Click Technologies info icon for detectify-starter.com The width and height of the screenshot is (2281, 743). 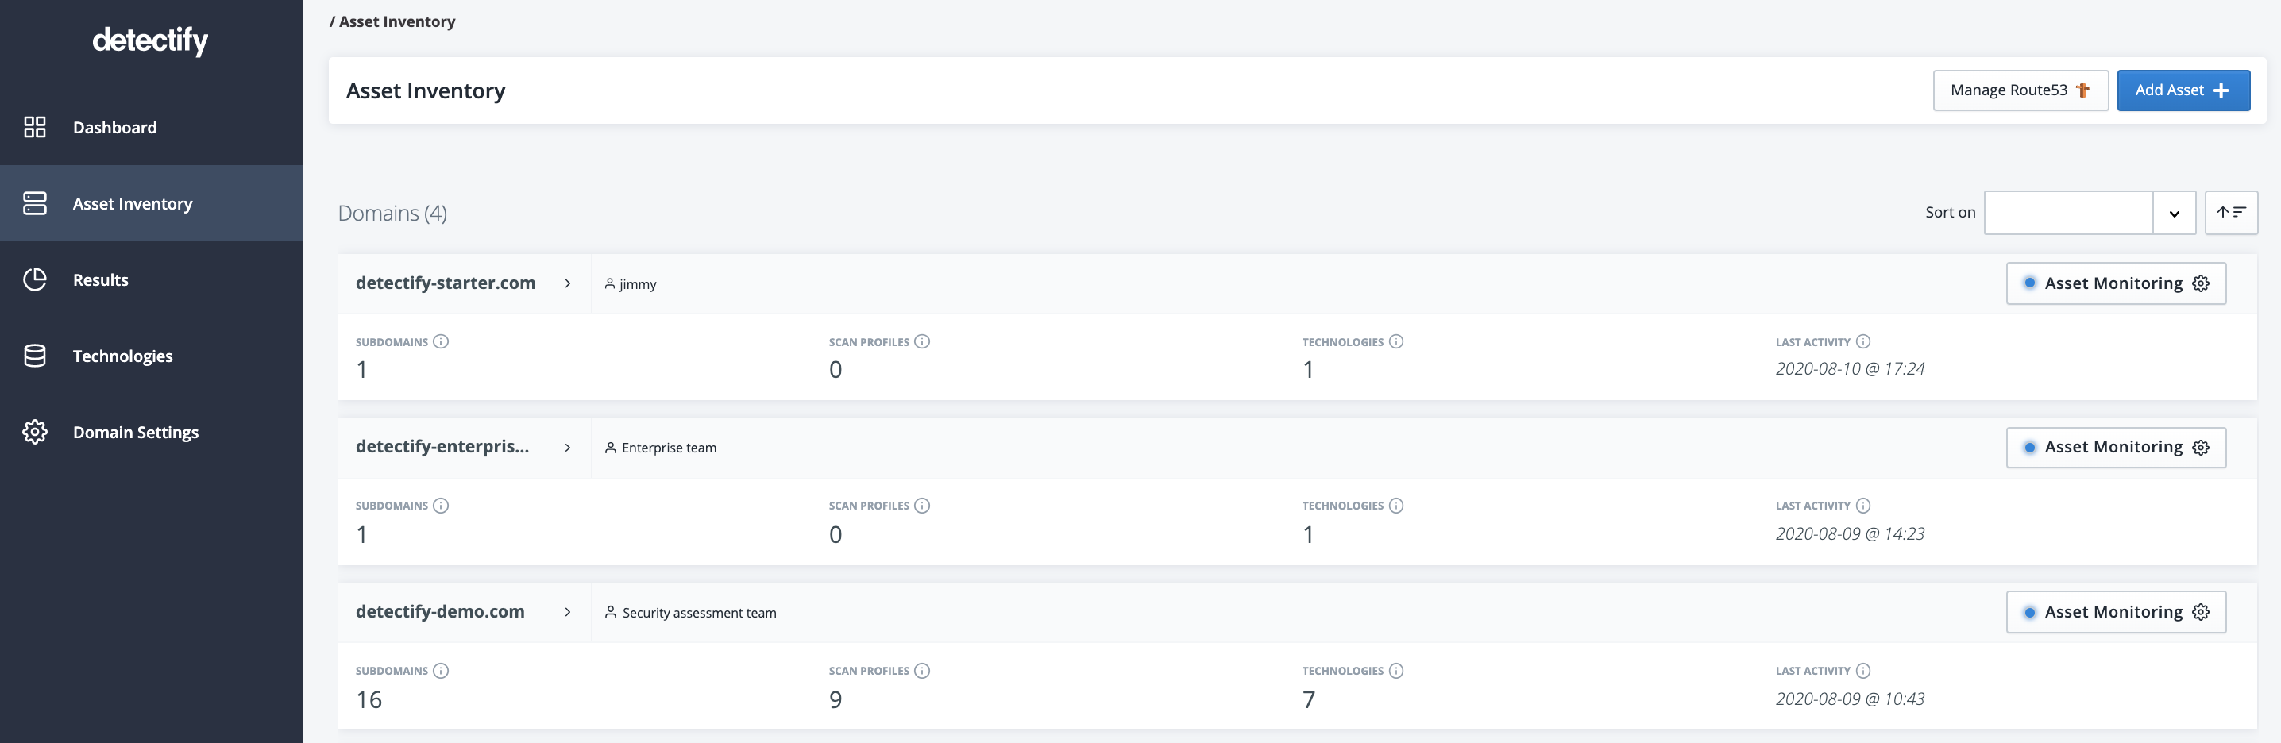(1396, 341)
